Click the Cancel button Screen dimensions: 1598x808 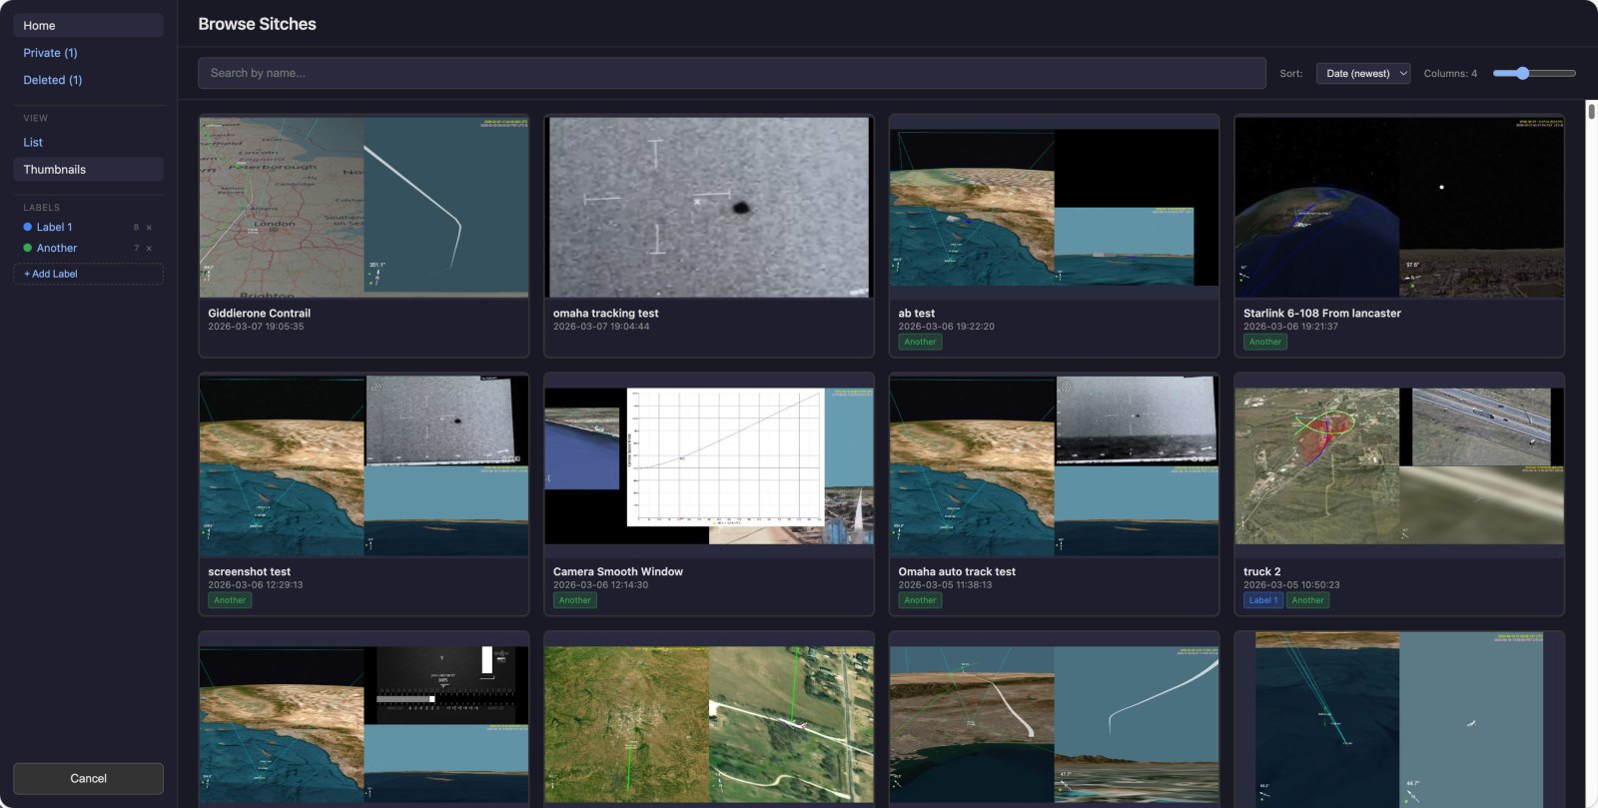click(x=88, y=779)
